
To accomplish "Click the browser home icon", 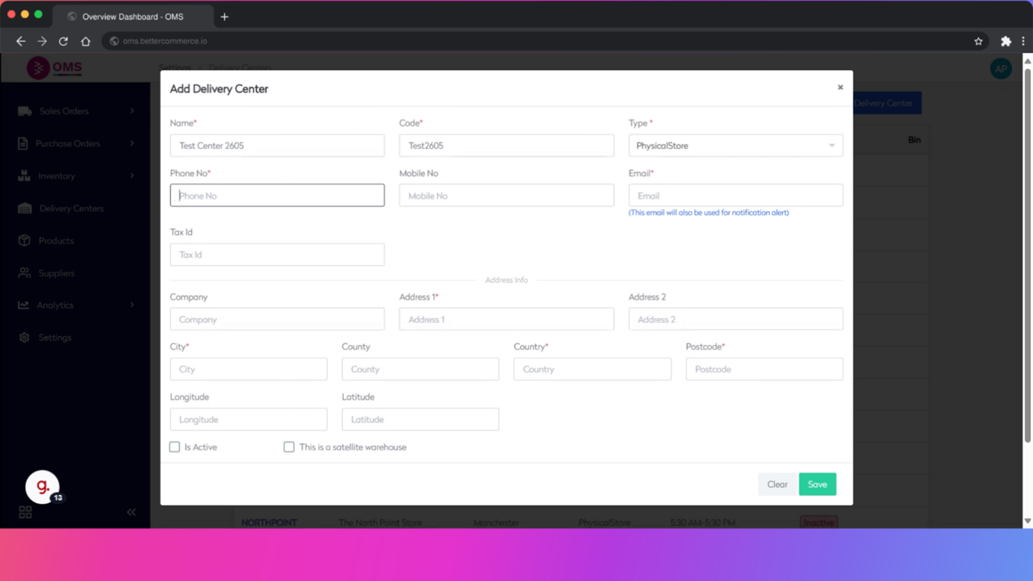I will pyautogui.click(x=85, y=41).
